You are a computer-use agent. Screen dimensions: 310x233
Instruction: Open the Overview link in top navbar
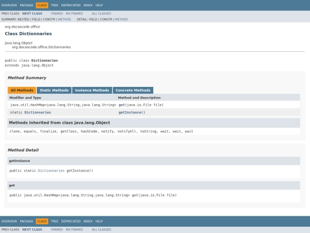(x=9, y=5)
